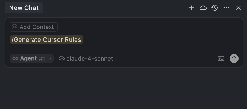The height and width of the screenshot is (109, 247).
Task: Focus the chat input after Generate Cursor Rules
Action: (x=159, y=40)
